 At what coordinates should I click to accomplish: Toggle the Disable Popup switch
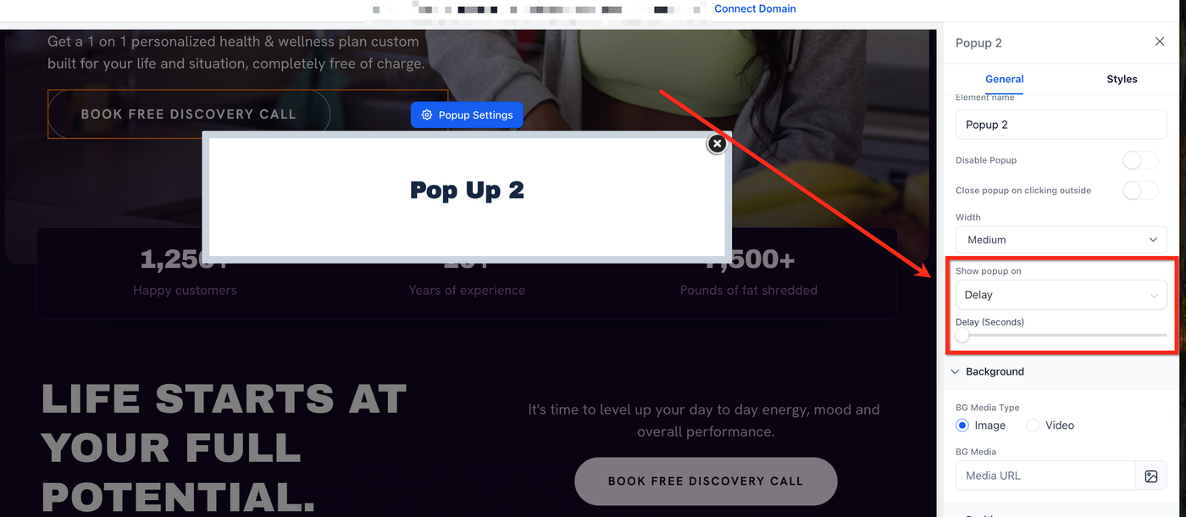(x=1140, y=160)
